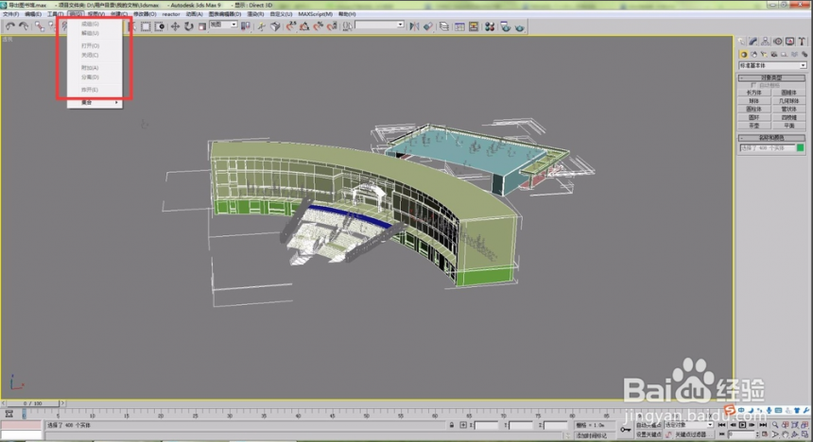Select the Cameras category icon
This screenshot has height=442, width=813.
click(x=774, y=55)
